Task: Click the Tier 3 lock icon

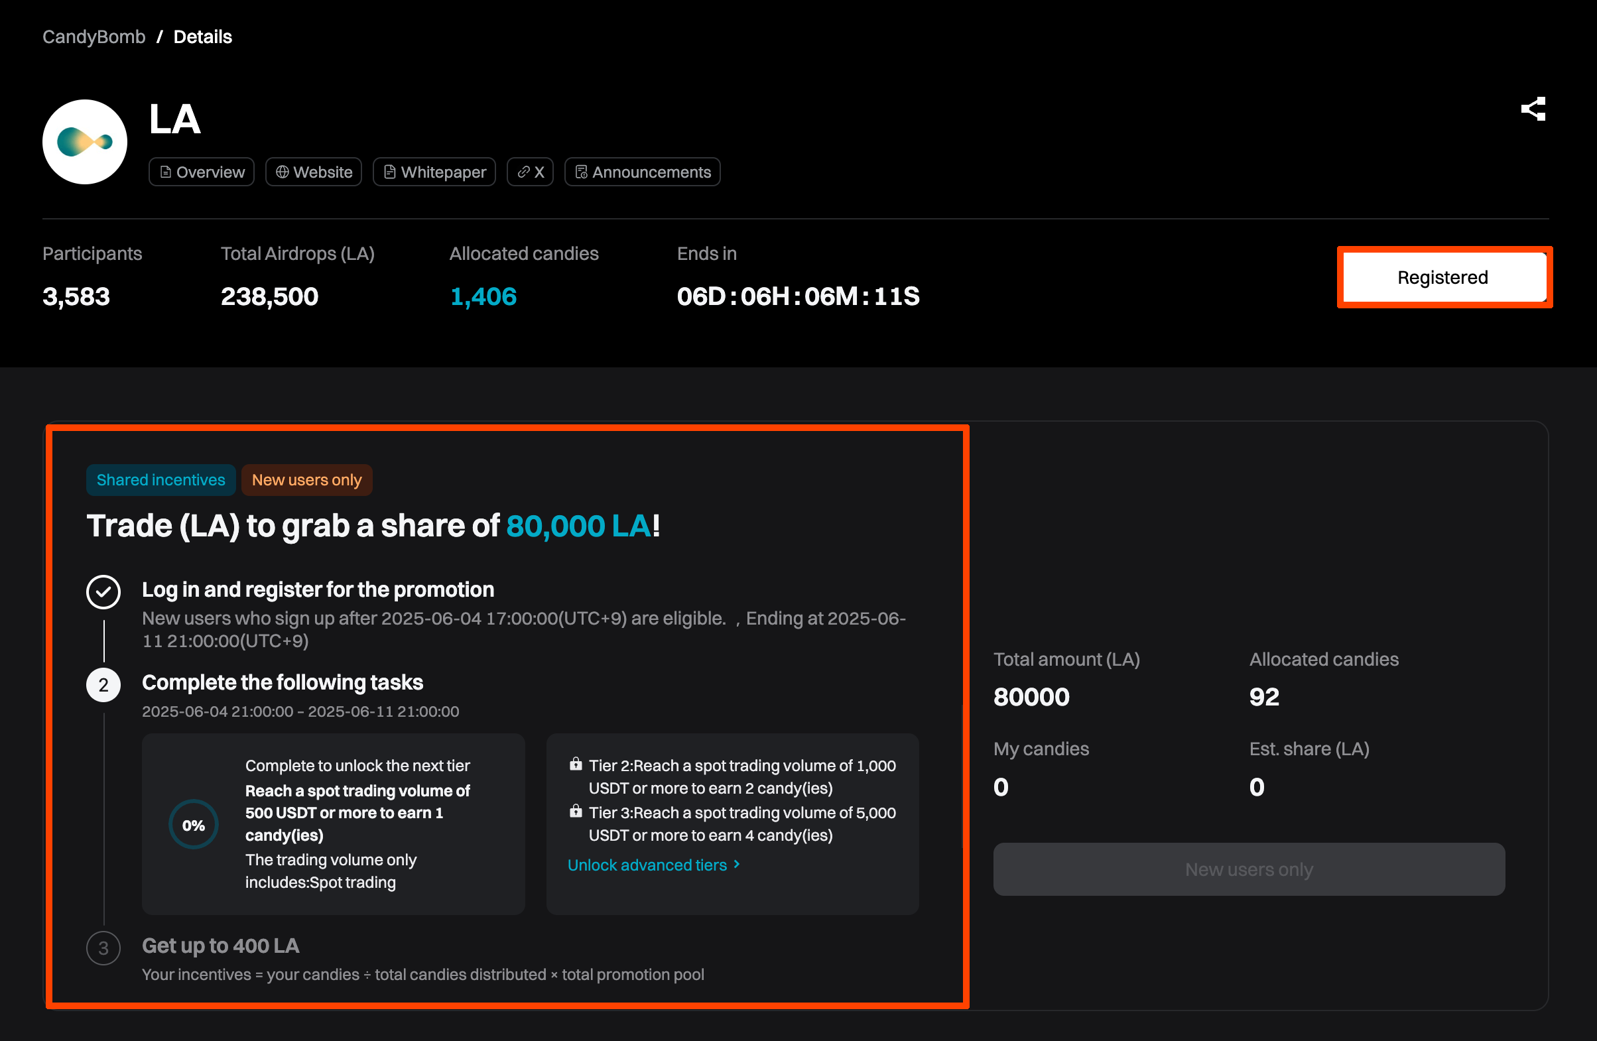Action: 575,811
